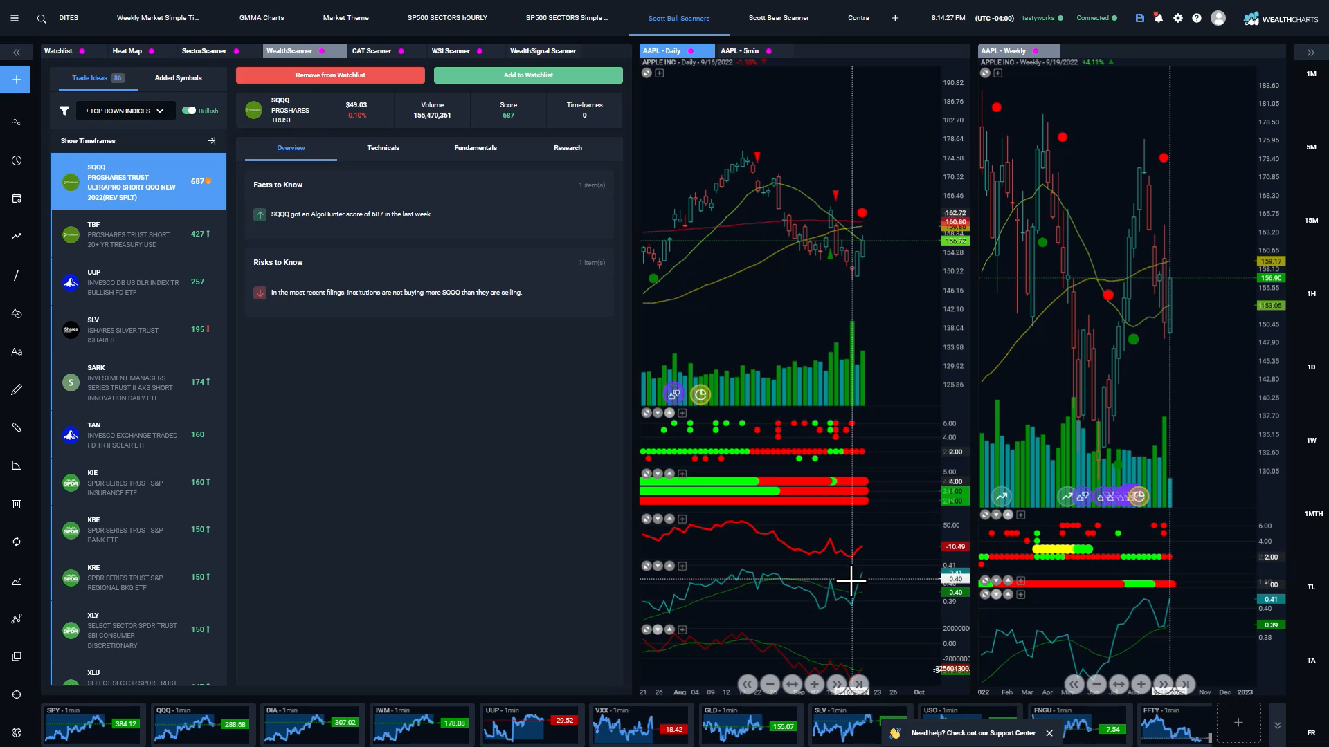Click the plus icon under APPLE INC Weekly title

point(997,73)
